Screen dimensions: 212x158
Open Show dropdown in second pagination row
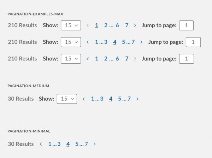click(x=71, y=42)
